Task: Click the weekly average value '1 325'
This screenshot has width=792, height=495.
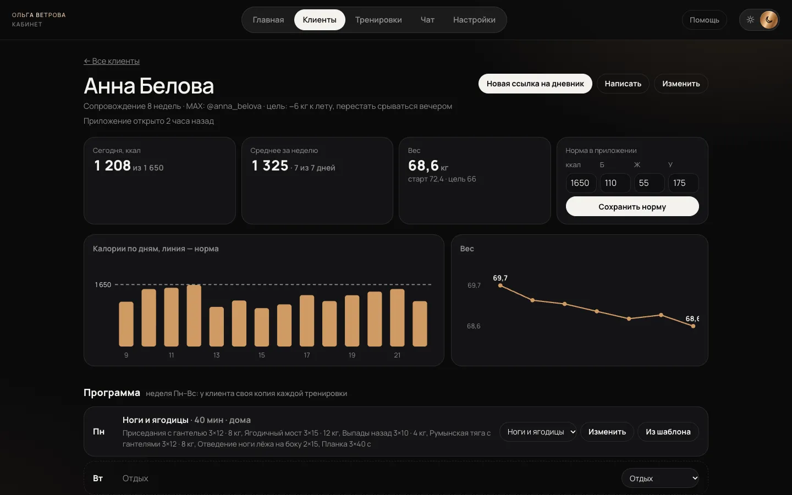Action: (270, 166)
